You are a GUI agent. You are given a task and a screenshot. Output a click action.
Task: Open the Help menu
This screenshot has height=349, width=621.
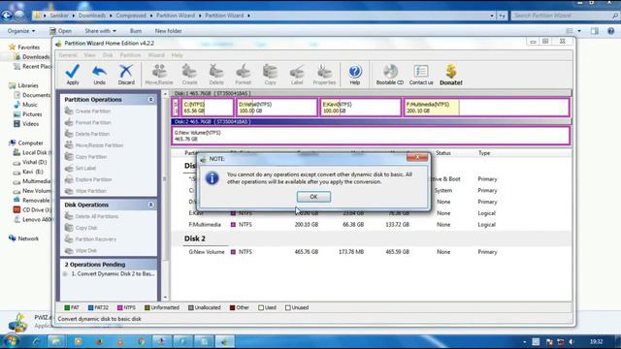pos(177,55)
